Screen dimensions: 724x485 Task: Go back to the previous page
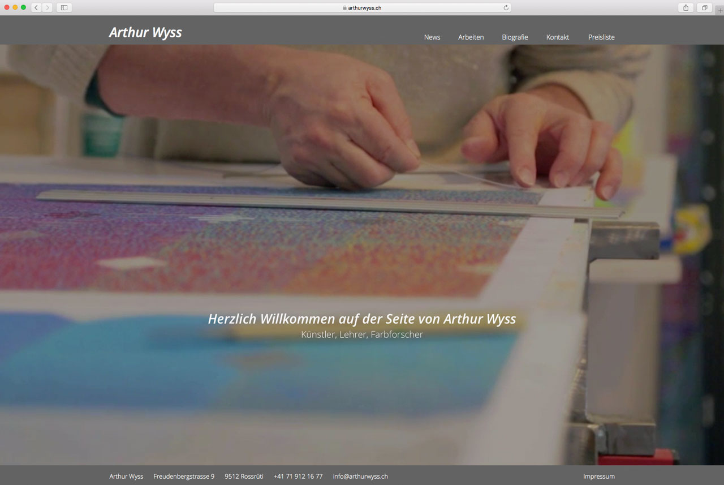coord(36,7)
